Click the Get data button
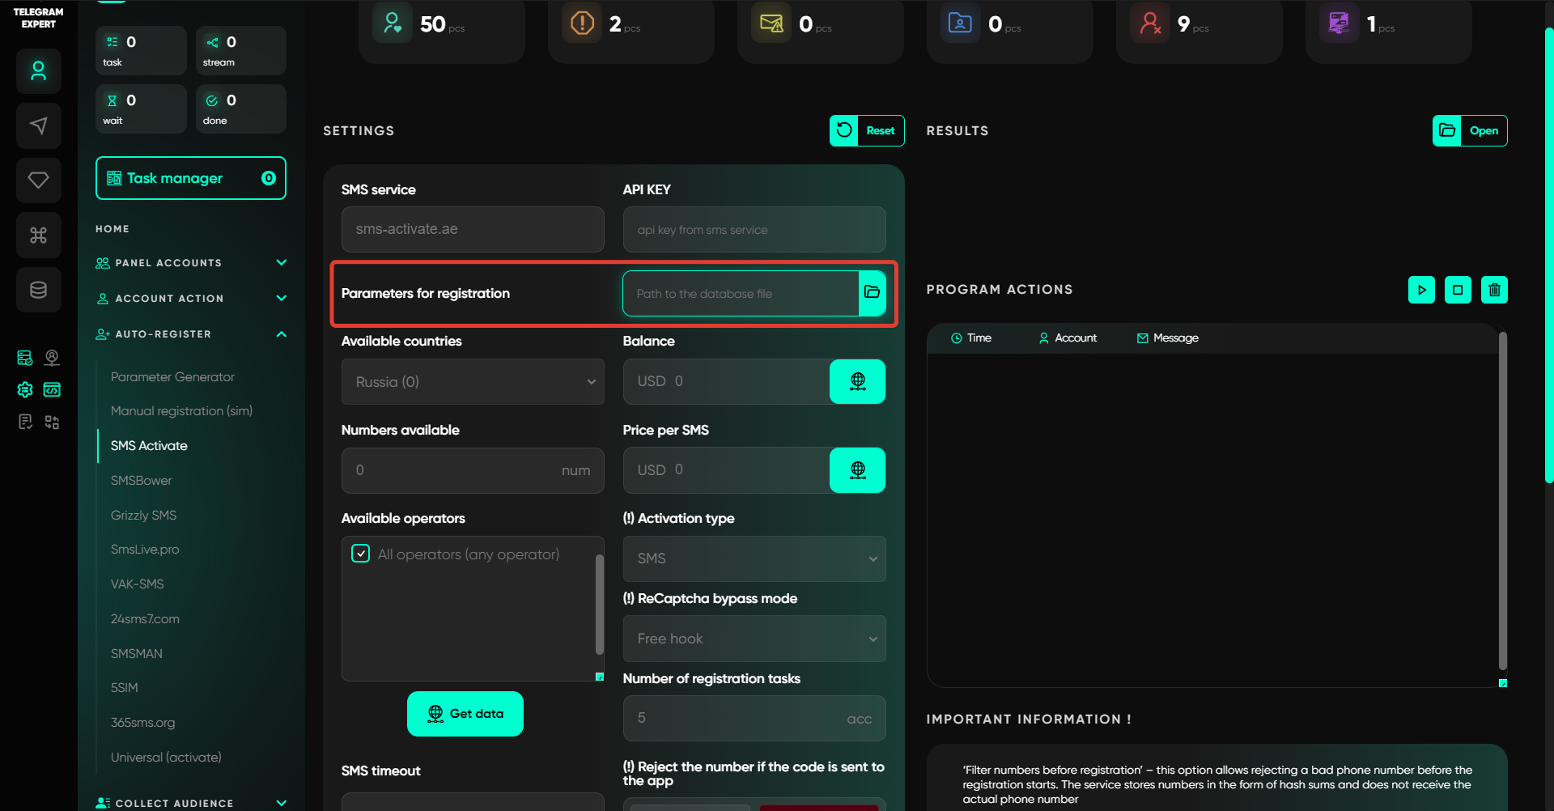 point(465,714)
